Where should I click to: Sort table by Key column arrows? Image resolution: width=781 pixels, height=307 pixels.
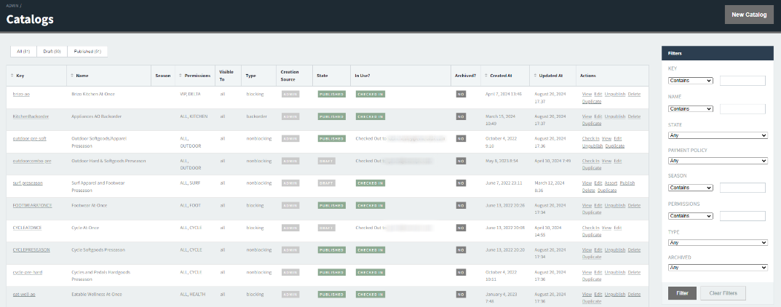tap(12, 76)
